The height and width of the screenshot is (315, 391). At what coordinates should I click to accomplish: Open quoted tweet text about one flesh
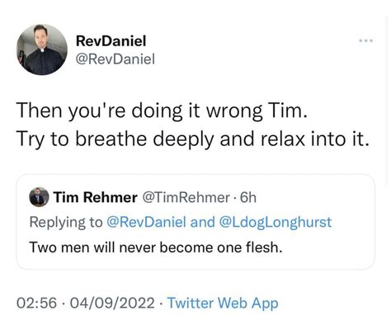[x=156, y=247]
